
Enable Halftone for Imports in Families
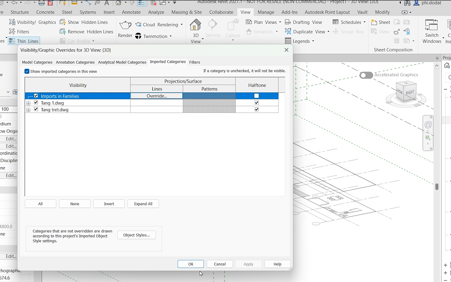pos(257,96)
